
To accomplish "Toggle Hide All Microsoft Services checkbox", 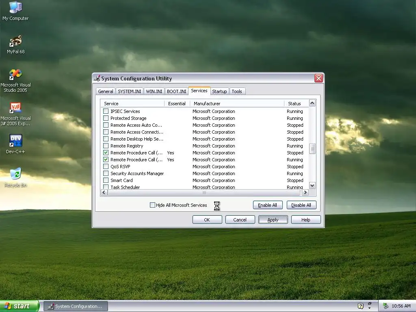I will 152,205.
